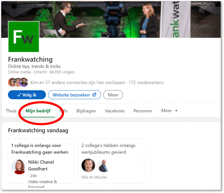Unfollow via the Volg ik button
224x193 pixels.
(27, 95)
